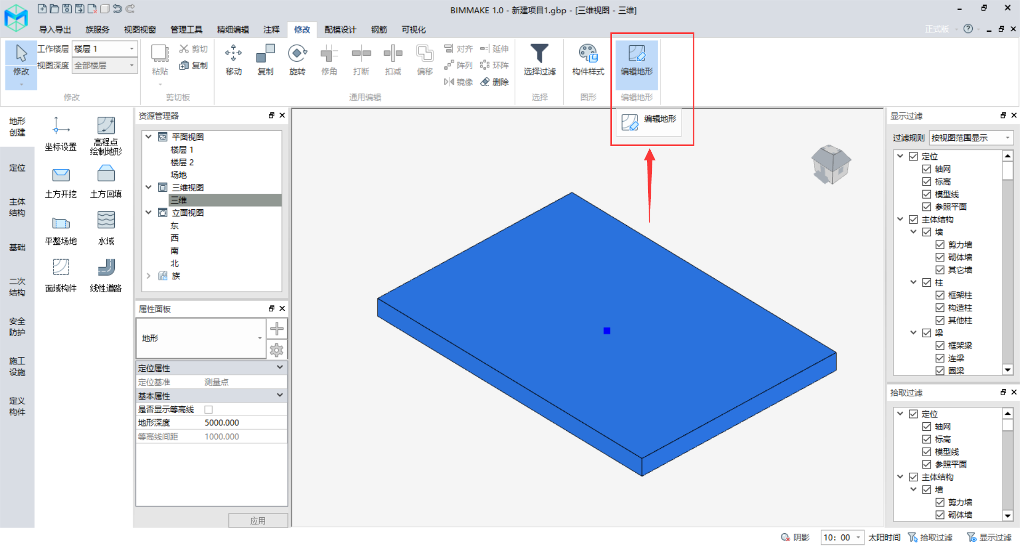The width and height of the screenshot is (1020, 546).
Task: Click the 偏移 offset tool
Action: pos(424,59)
